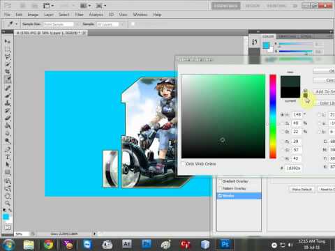Viewport: 335px width, 251px height.
Task: Select the Shape tool
Action: [x=8, y=172]
